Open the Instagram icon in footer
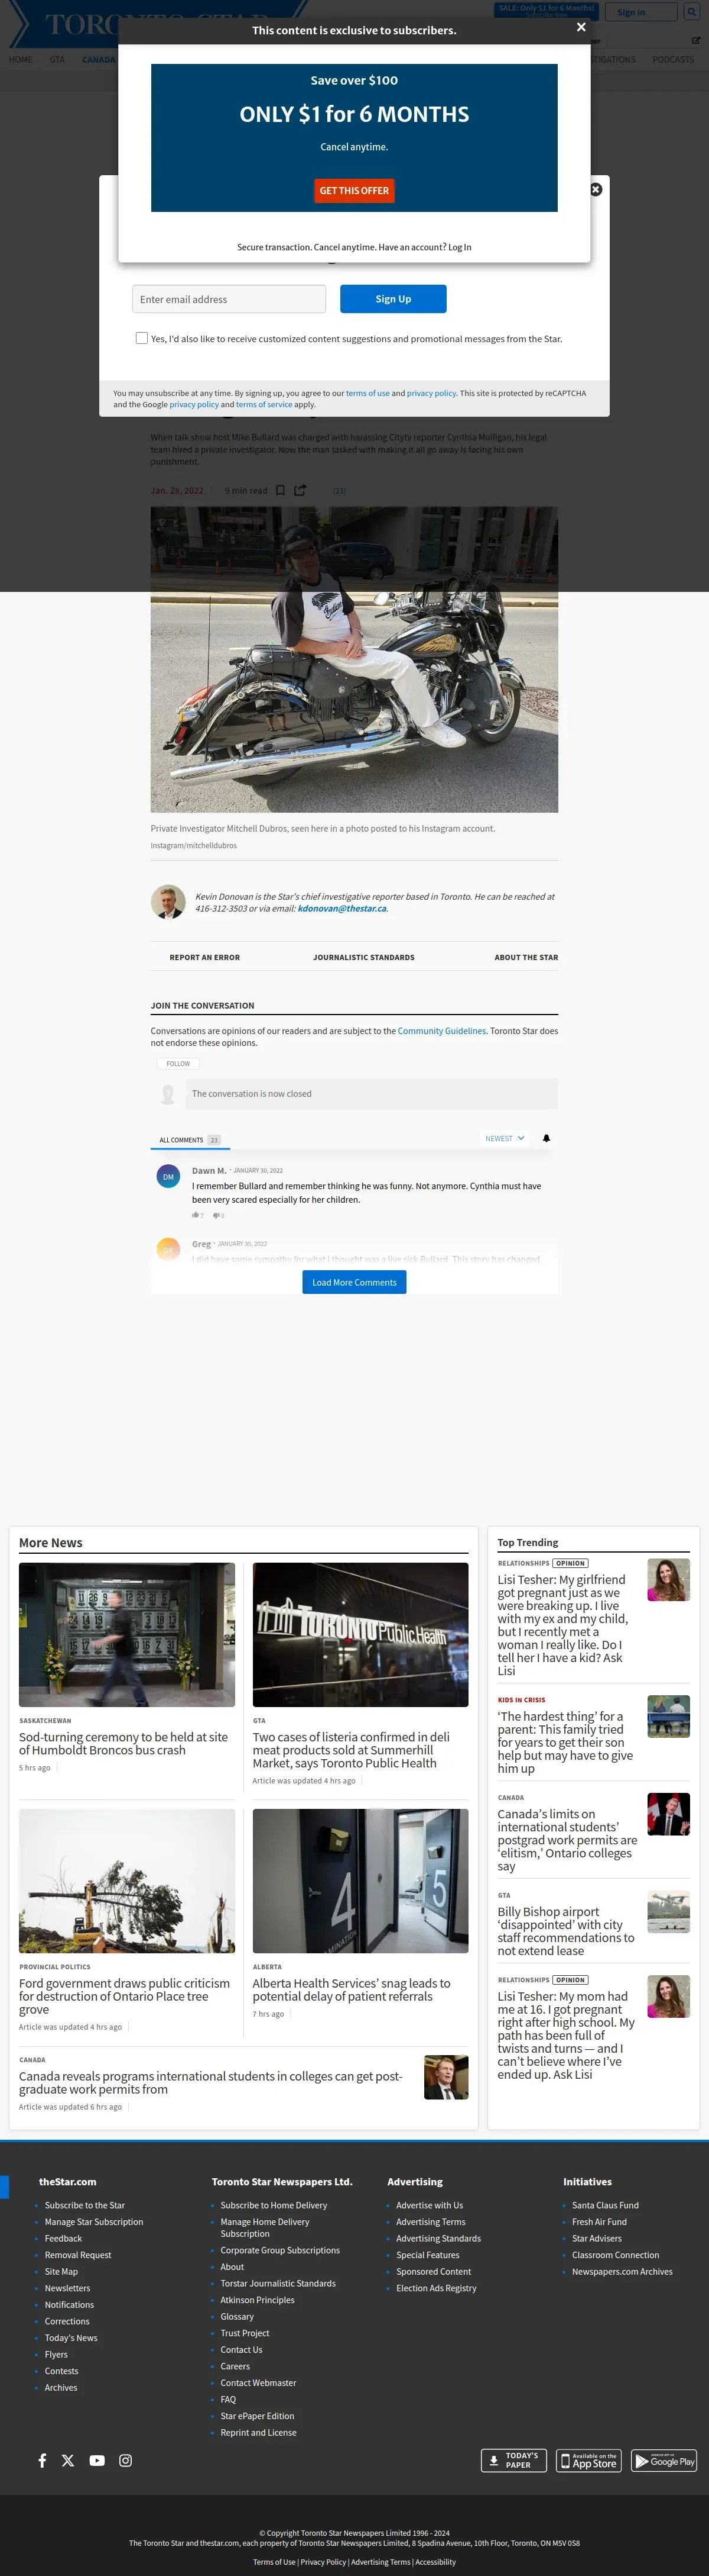Screen dimensions: 709x2576 coord(126,2460)
